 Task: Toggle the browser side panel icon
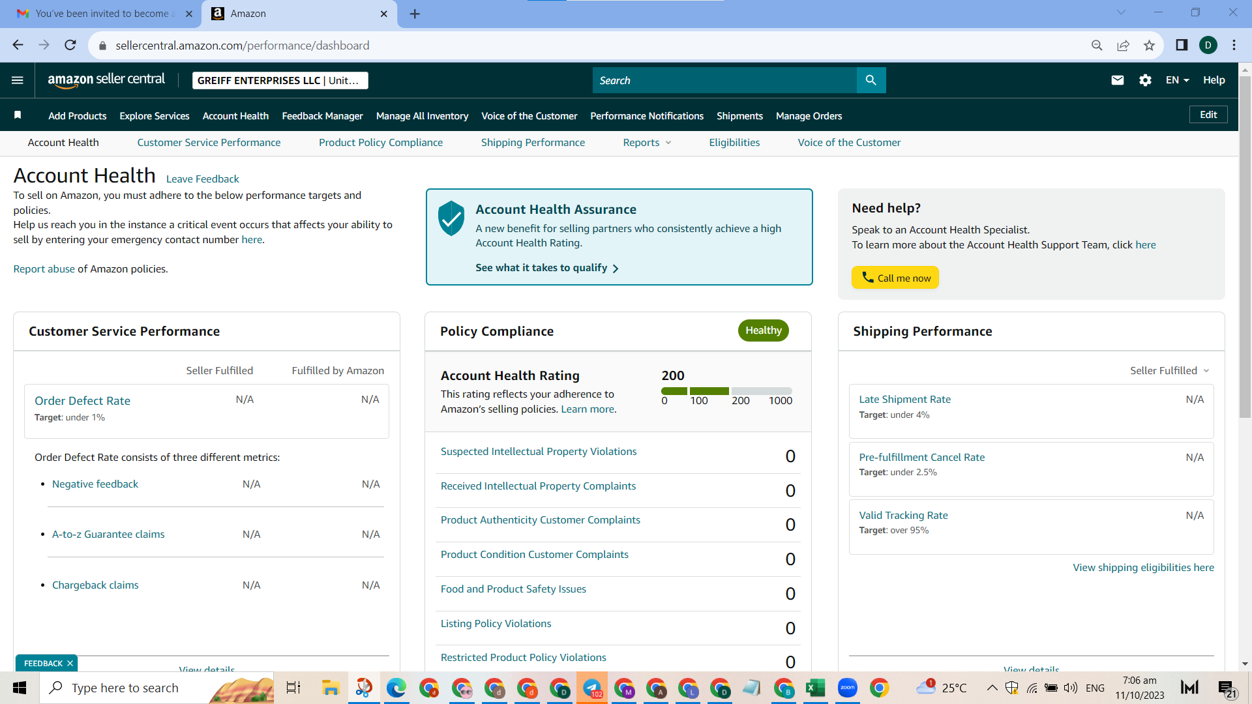click(1181, 45)
